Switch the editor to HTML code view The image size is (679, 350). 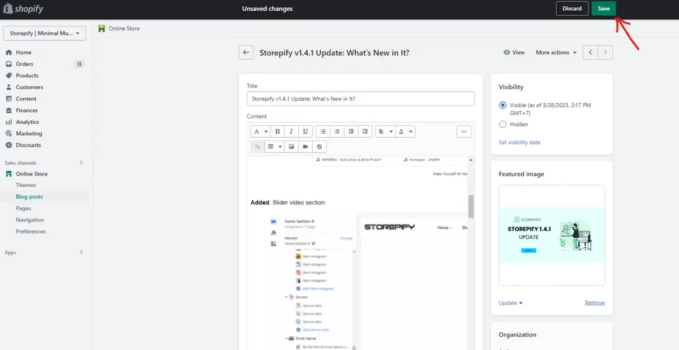click(463, 131)
